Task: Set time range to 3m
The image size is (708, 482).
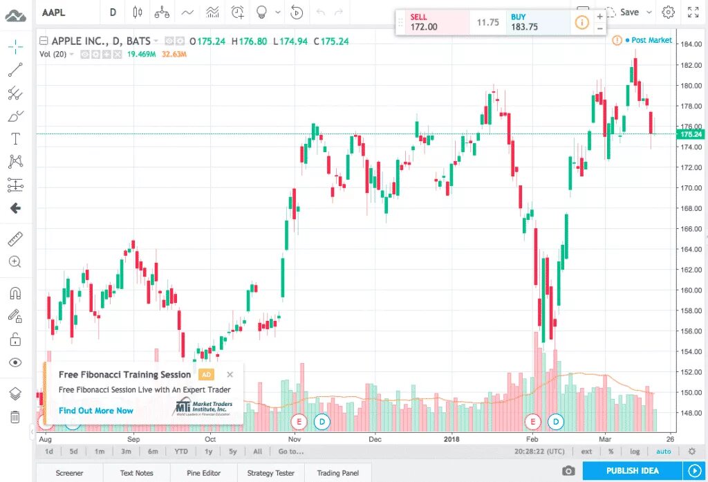Action: (126, 452)
